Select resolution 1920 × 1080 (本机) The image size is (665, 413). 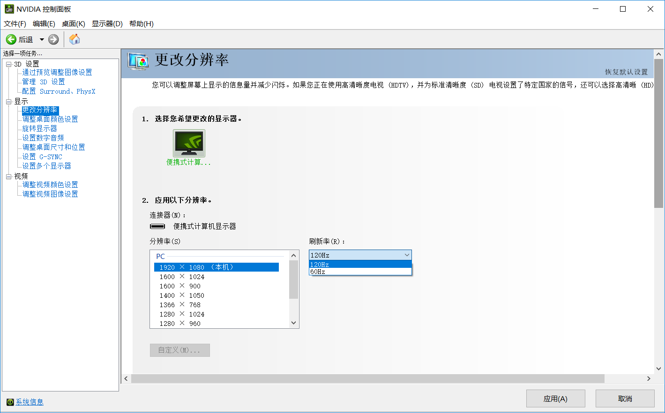217,267
